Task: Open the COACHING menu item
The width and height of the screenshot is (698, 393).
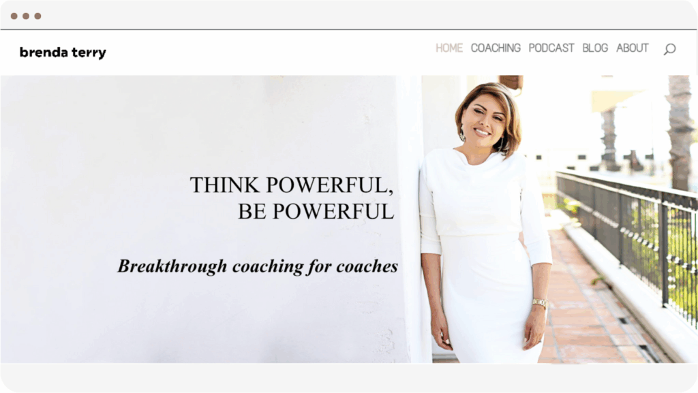Action: (x=496, y=48)
